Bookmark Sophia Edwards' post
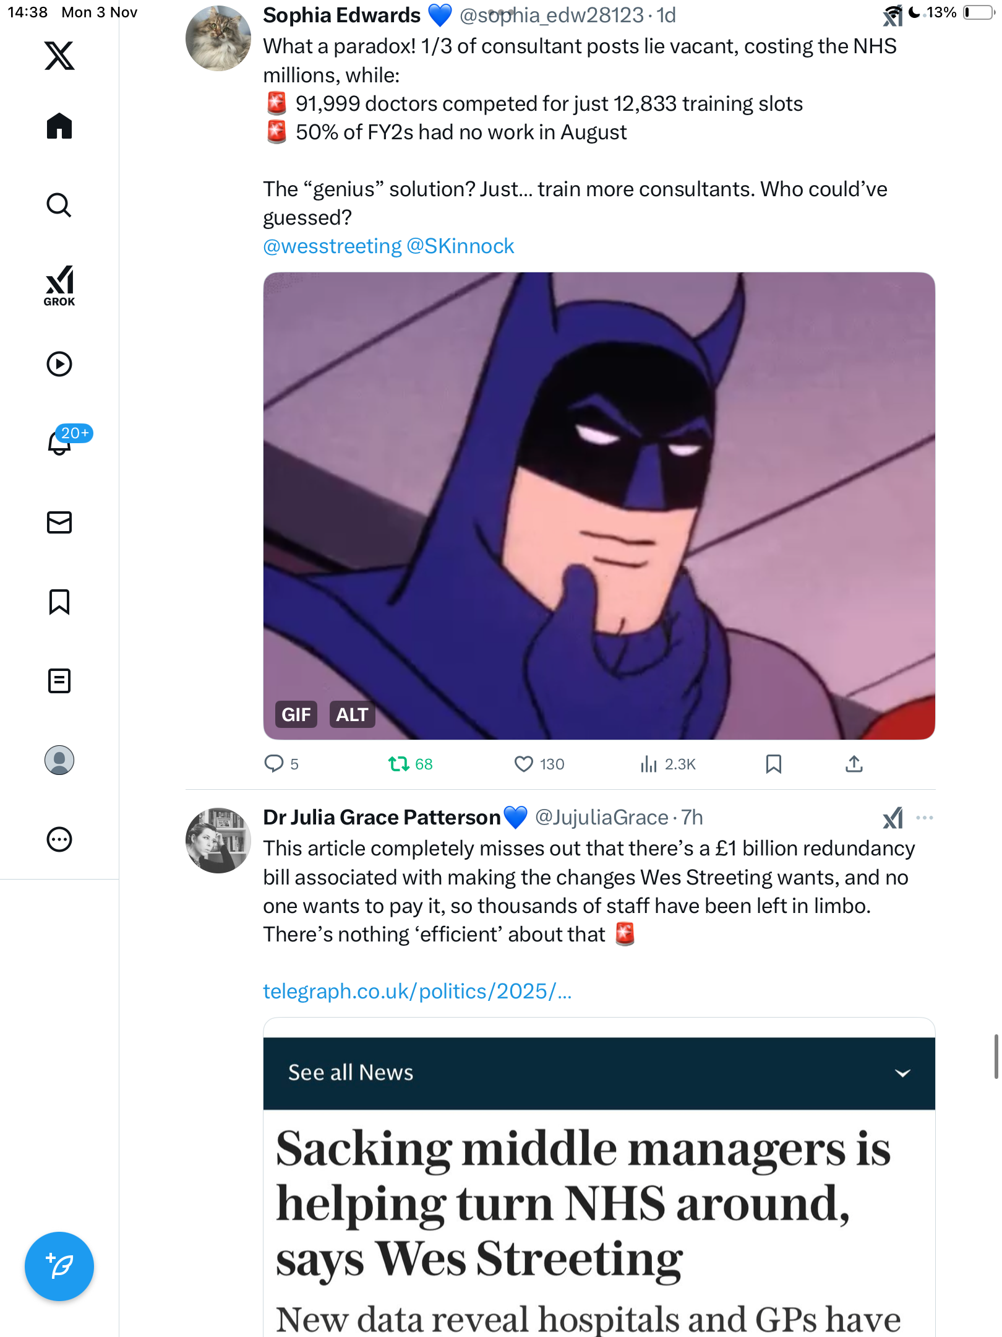This screenshot has width=1002, height=1337. pos(773,764)
